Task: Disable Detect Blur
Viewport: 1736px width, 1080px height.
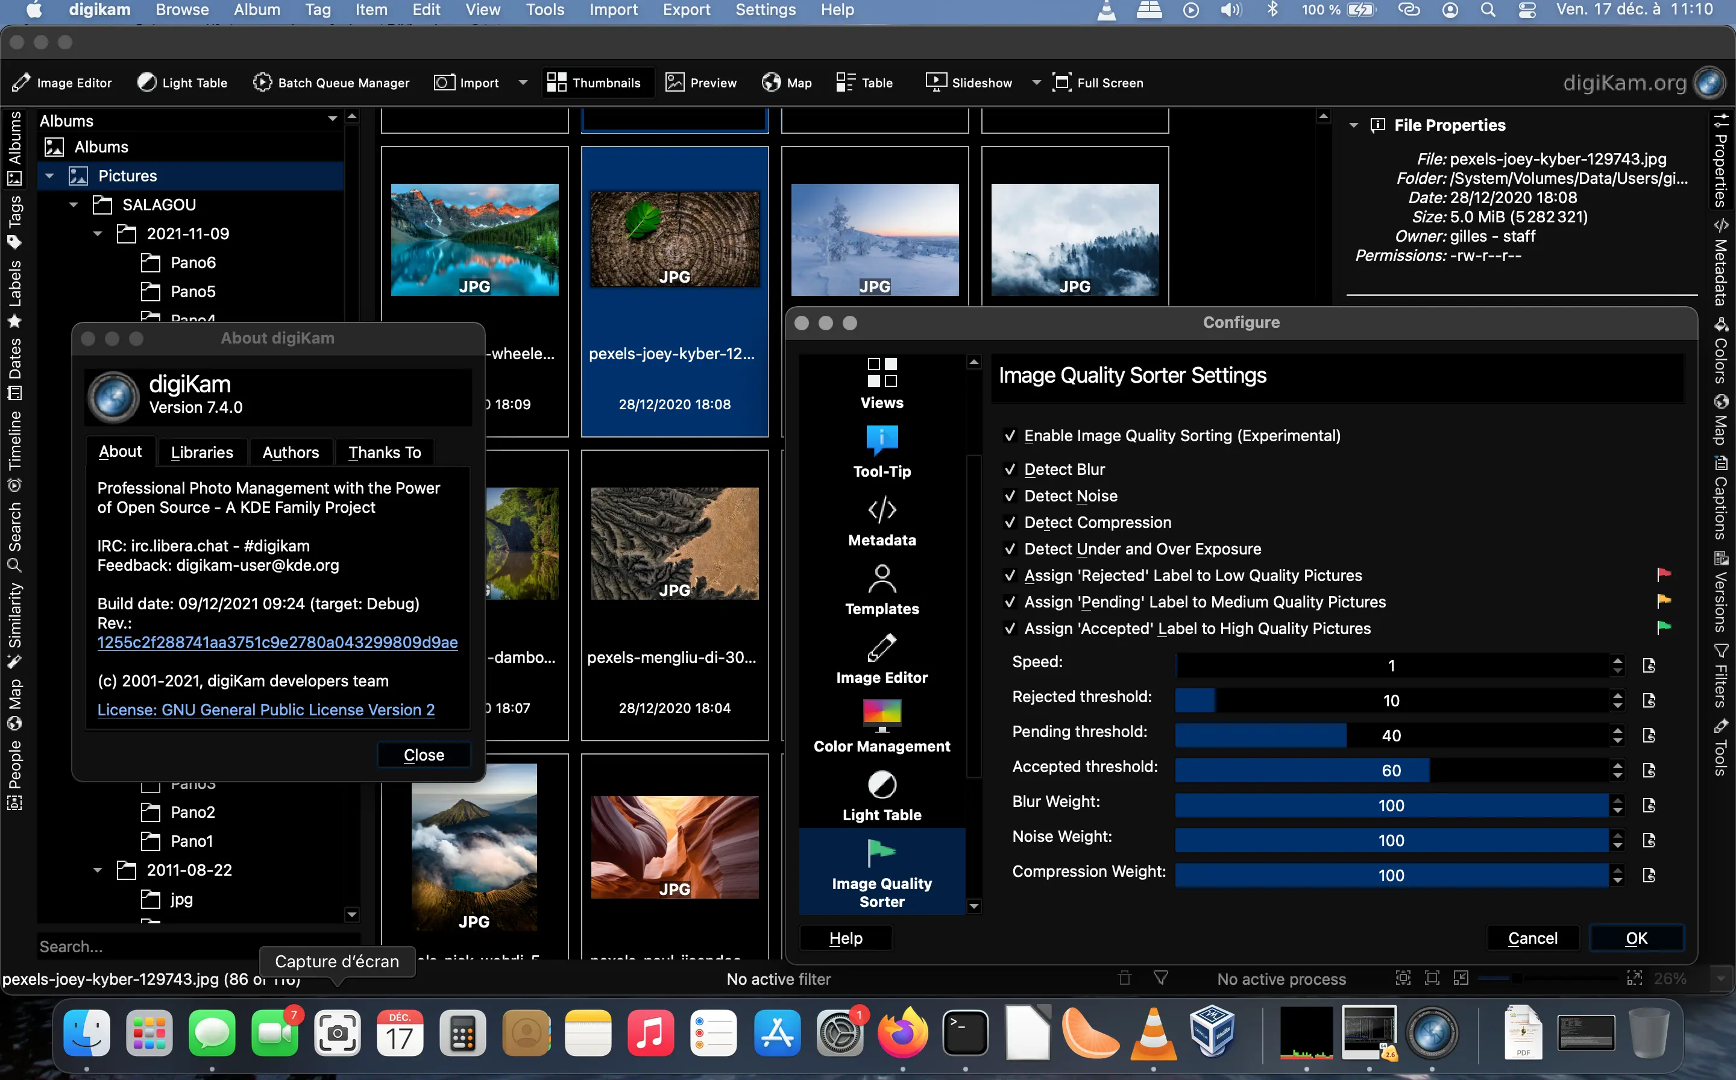Action: click(x=1011, y=469)
